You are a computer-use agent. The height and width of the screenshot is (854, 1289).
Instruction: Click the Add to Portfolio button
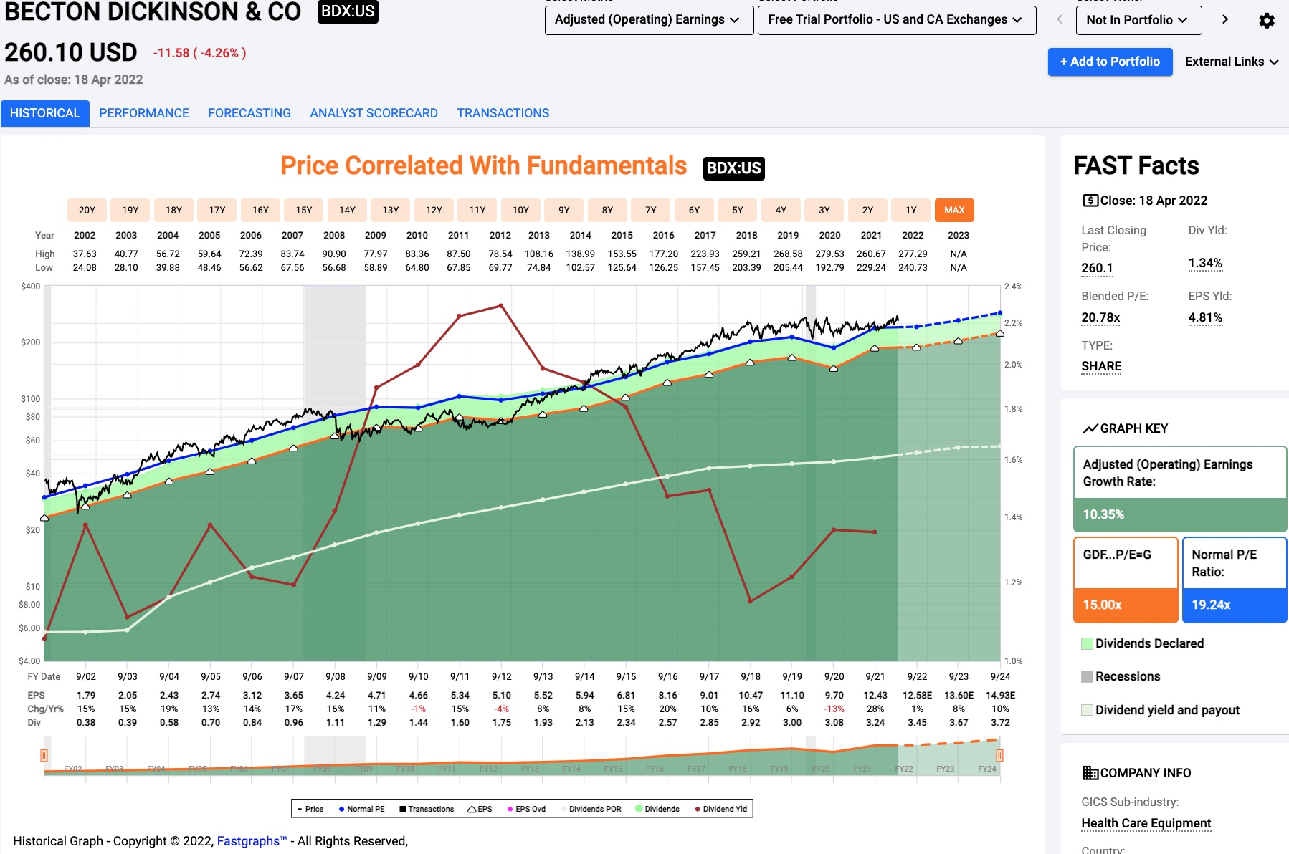click(x=1110, y=62)
